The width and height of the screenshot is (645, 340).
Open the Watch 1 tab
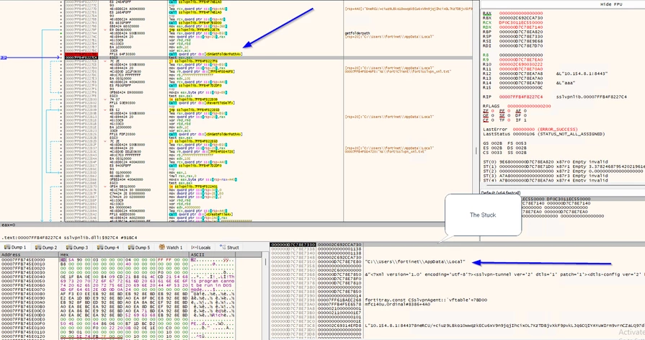click(171, 247)
